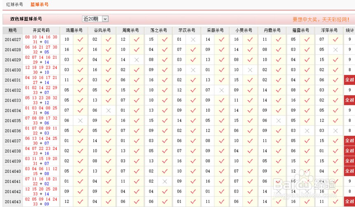Screen dimensions: 355x207
Task: Click gray cross in 2014027 芊苡杀号 cell
Action: 193,40
